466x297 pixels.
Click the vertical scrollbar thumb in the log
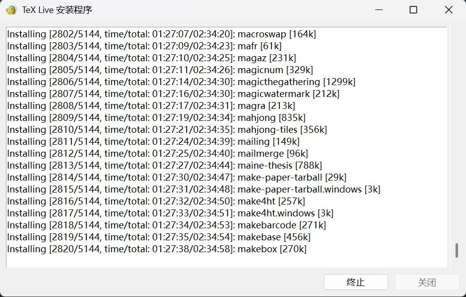(457, 250)
